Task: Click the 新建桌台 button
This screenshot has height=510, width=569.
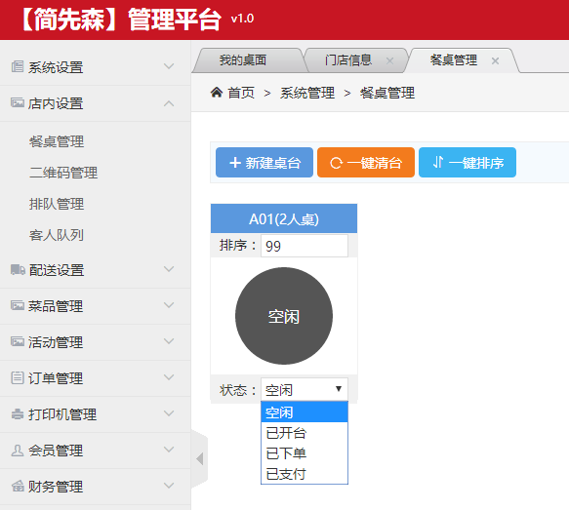Action: (264, 163)
